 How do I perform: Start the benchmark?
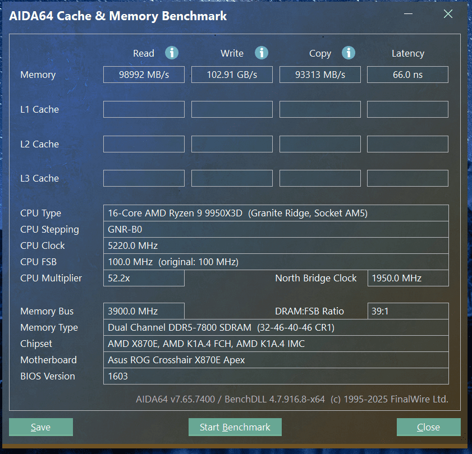point(235,427)
